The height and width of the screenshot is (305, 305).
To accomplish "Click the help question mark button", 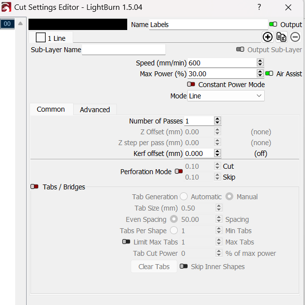I will point(259,7).
